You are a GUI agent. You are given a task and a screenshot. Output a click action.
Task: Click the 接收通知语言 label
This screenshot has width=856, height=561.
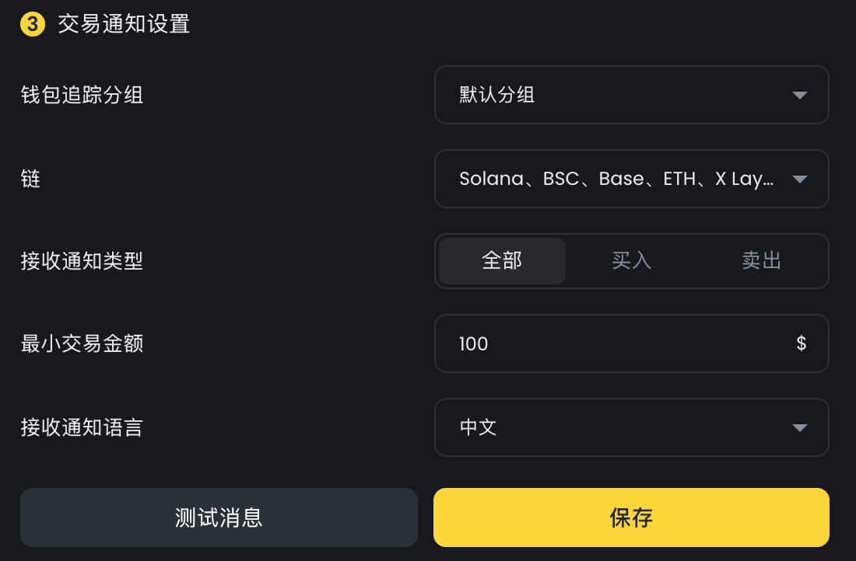click(82, 427)
